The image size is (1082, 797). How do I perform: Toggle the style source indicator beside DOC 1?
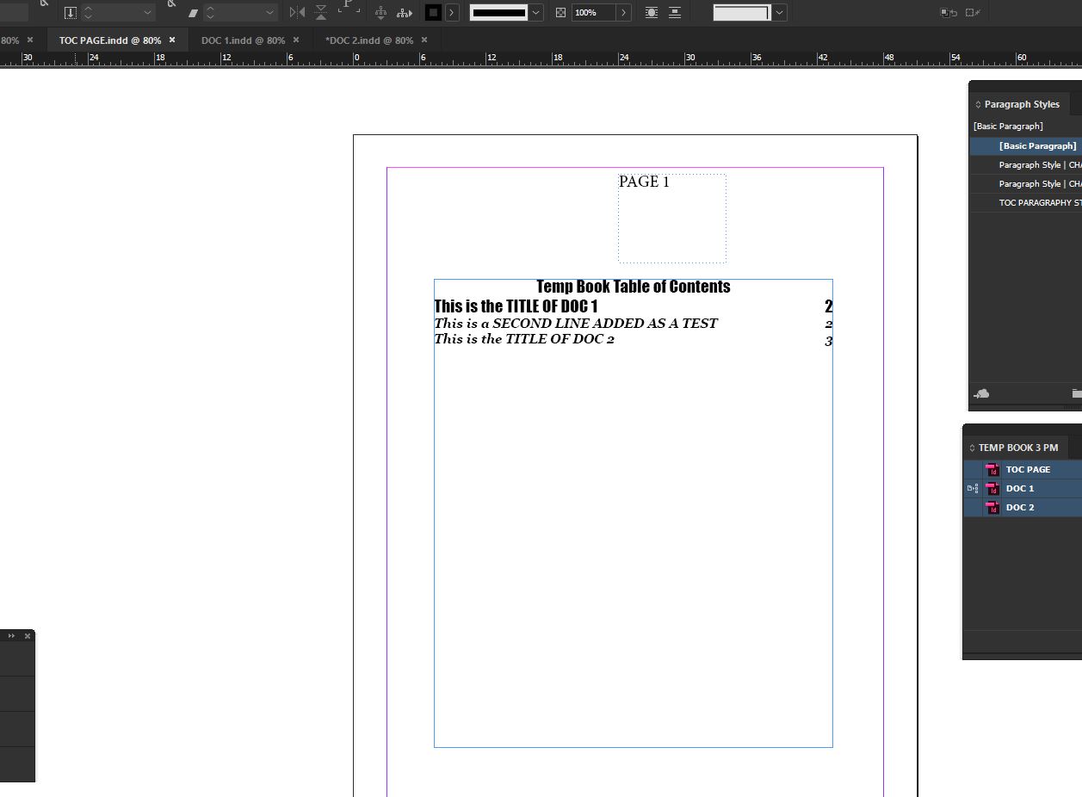tap(973, 489)
